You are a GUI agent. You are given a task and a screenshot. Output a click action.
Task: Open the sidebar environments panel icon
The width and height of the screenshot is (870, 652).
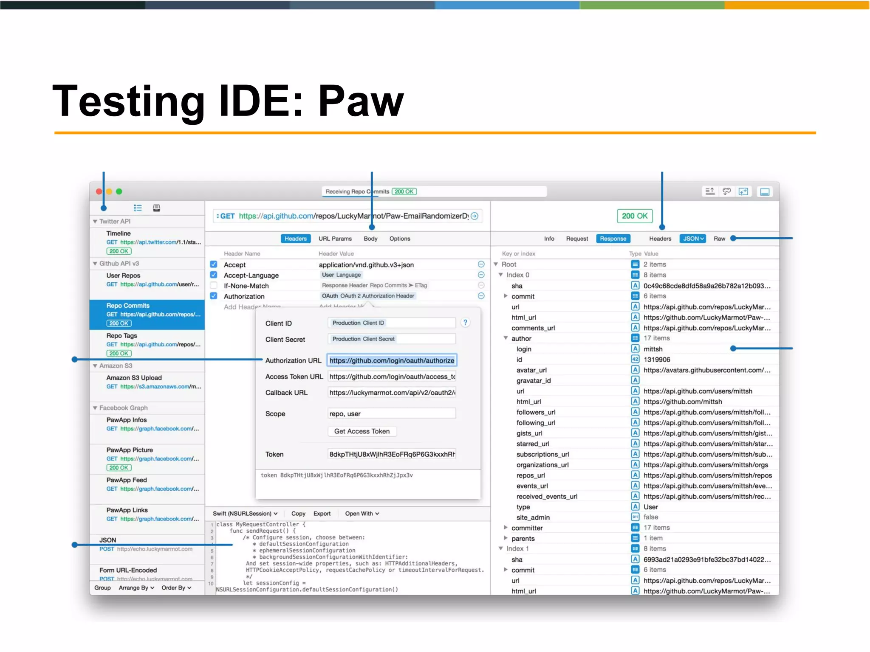[156, 208]
